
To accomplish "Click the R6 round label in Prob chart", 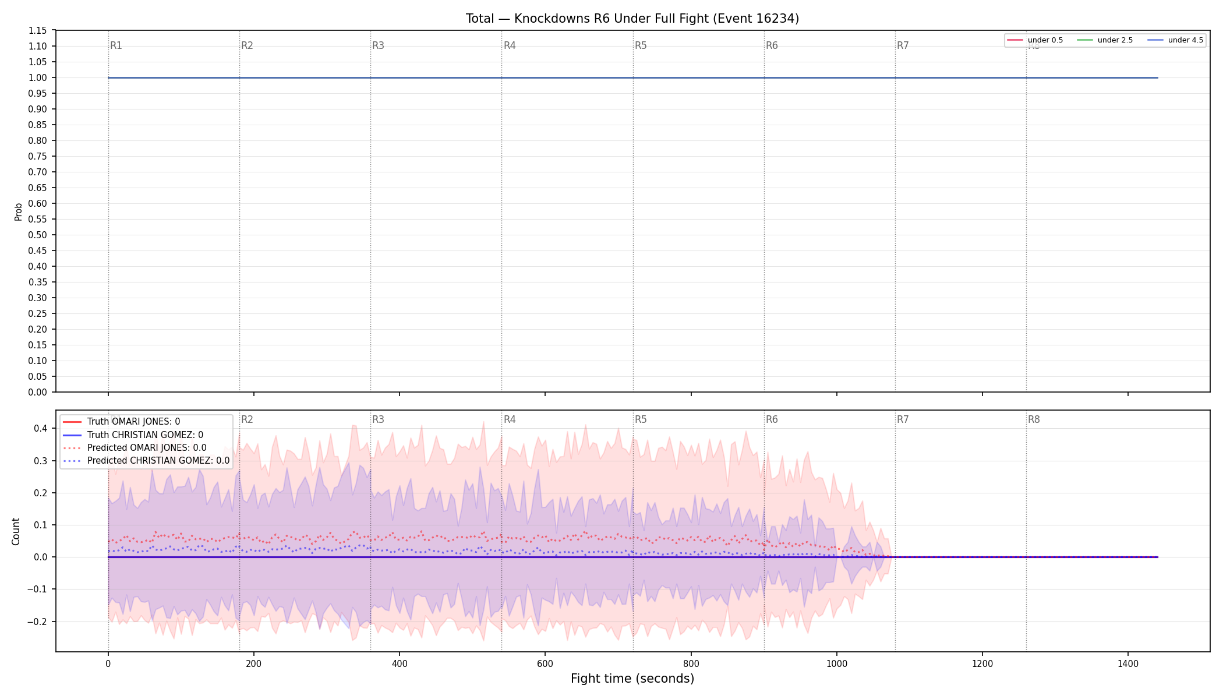I will tap(772, 45).
